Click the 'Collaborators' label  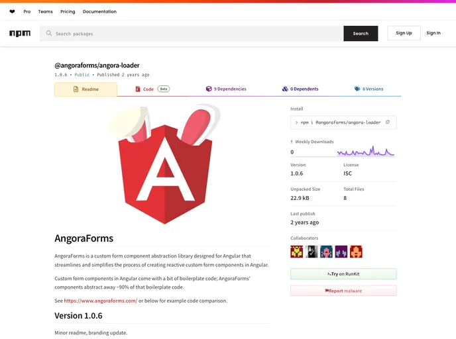304,238
